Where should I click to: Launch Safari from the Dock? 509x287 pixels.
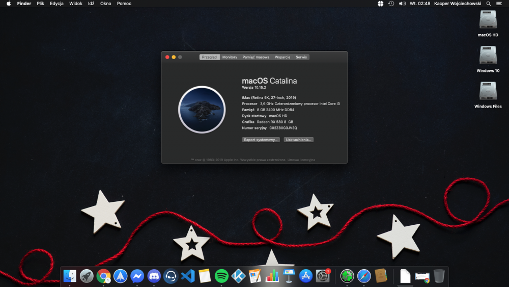pyautogui.click(x=364, y=276)
